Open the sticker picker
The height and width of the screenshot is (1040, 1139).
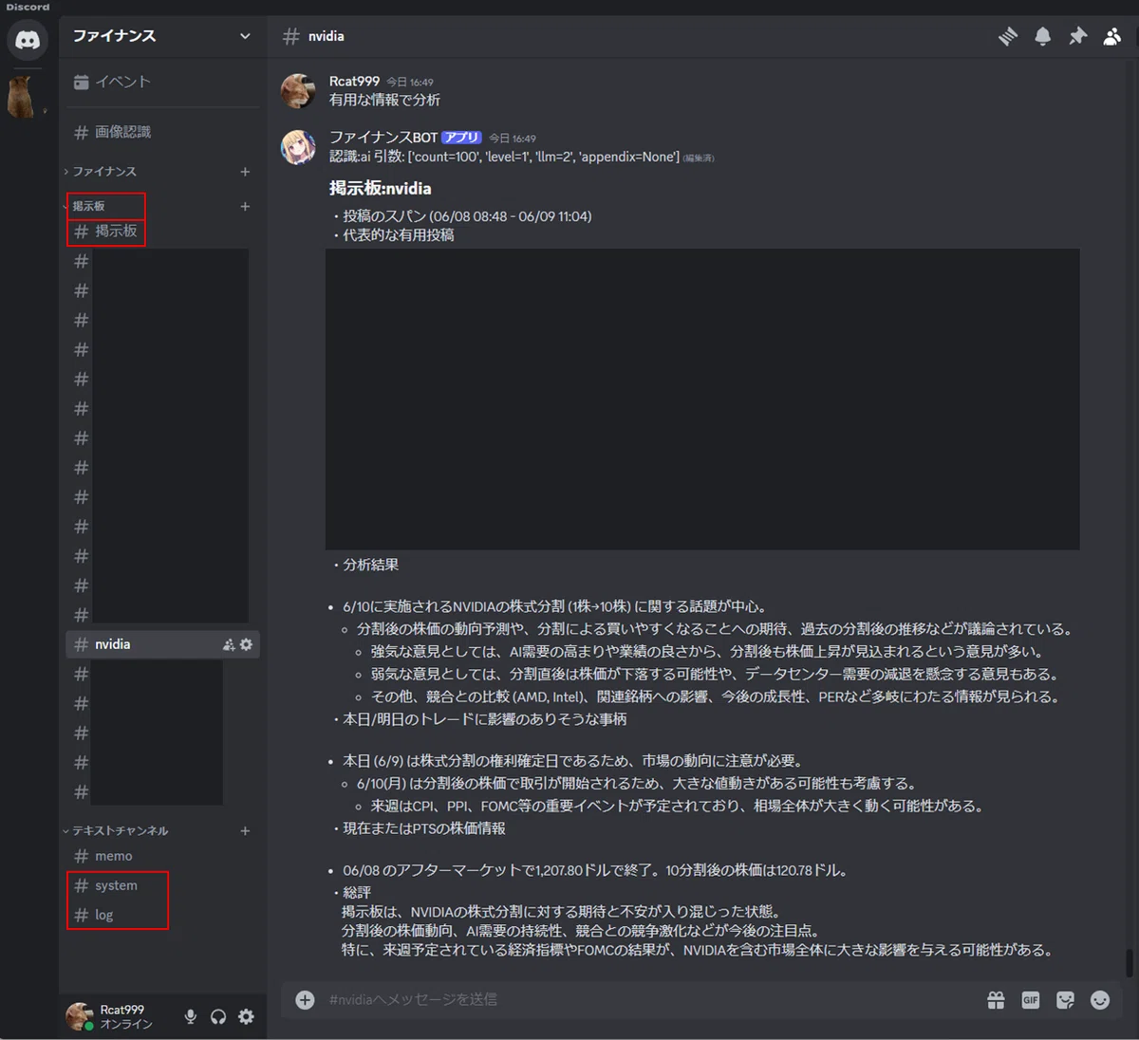pyautogui.click(x=1065, y=999)
